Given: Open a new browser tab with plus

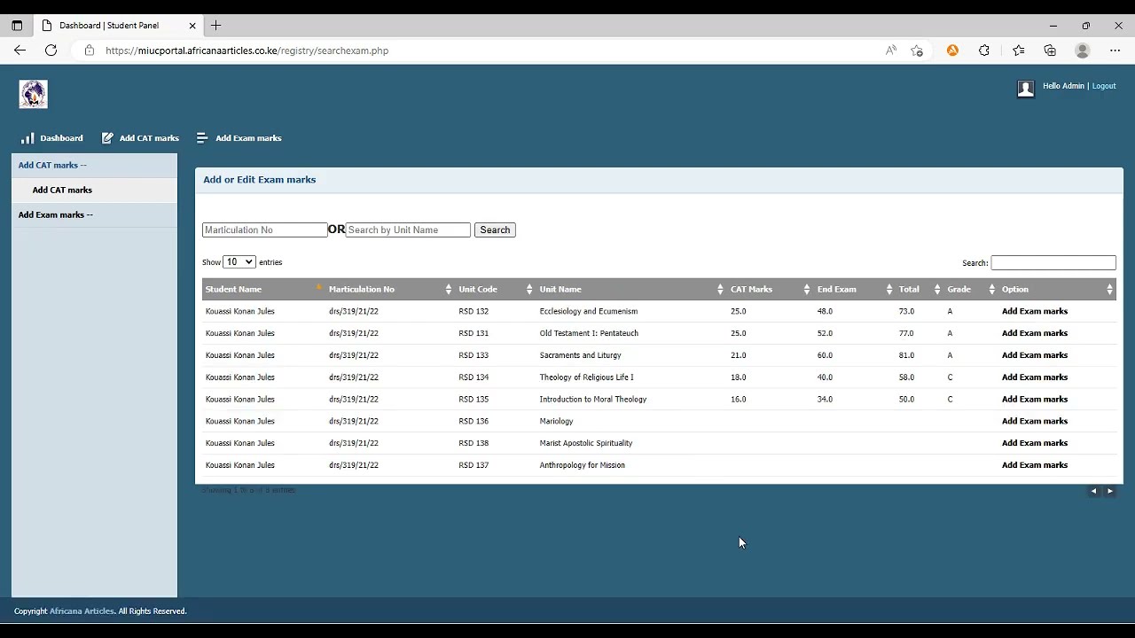Looking at the screenshot, I should pos(215,26).
